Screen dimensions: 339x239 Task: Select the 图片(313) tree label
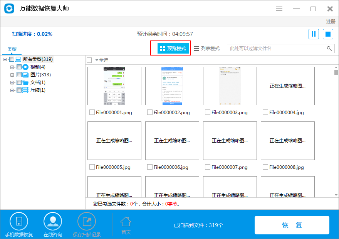41,75
